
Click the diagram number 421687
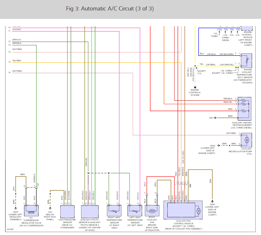pyautogui.click(x=10, y=229)
